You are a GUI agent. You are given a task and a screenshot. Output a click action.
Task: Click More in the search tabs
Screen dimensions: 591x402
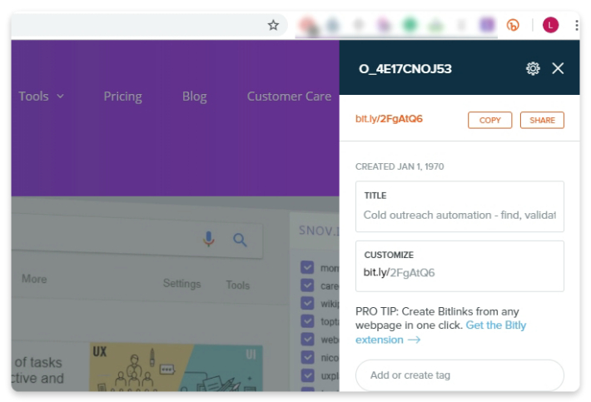coord(34,279)
